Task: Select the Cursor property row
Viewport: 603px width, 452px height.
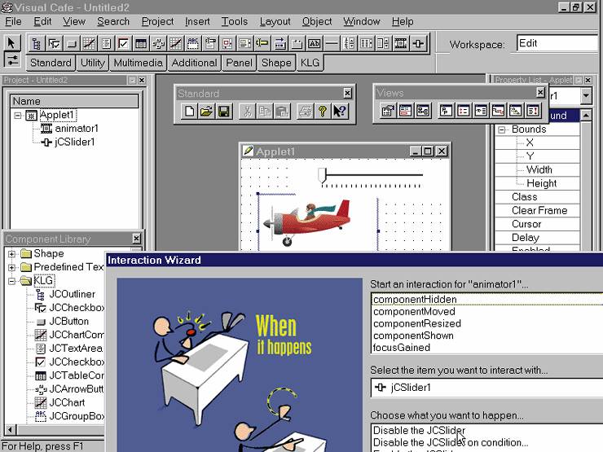Action: point(537,224)
